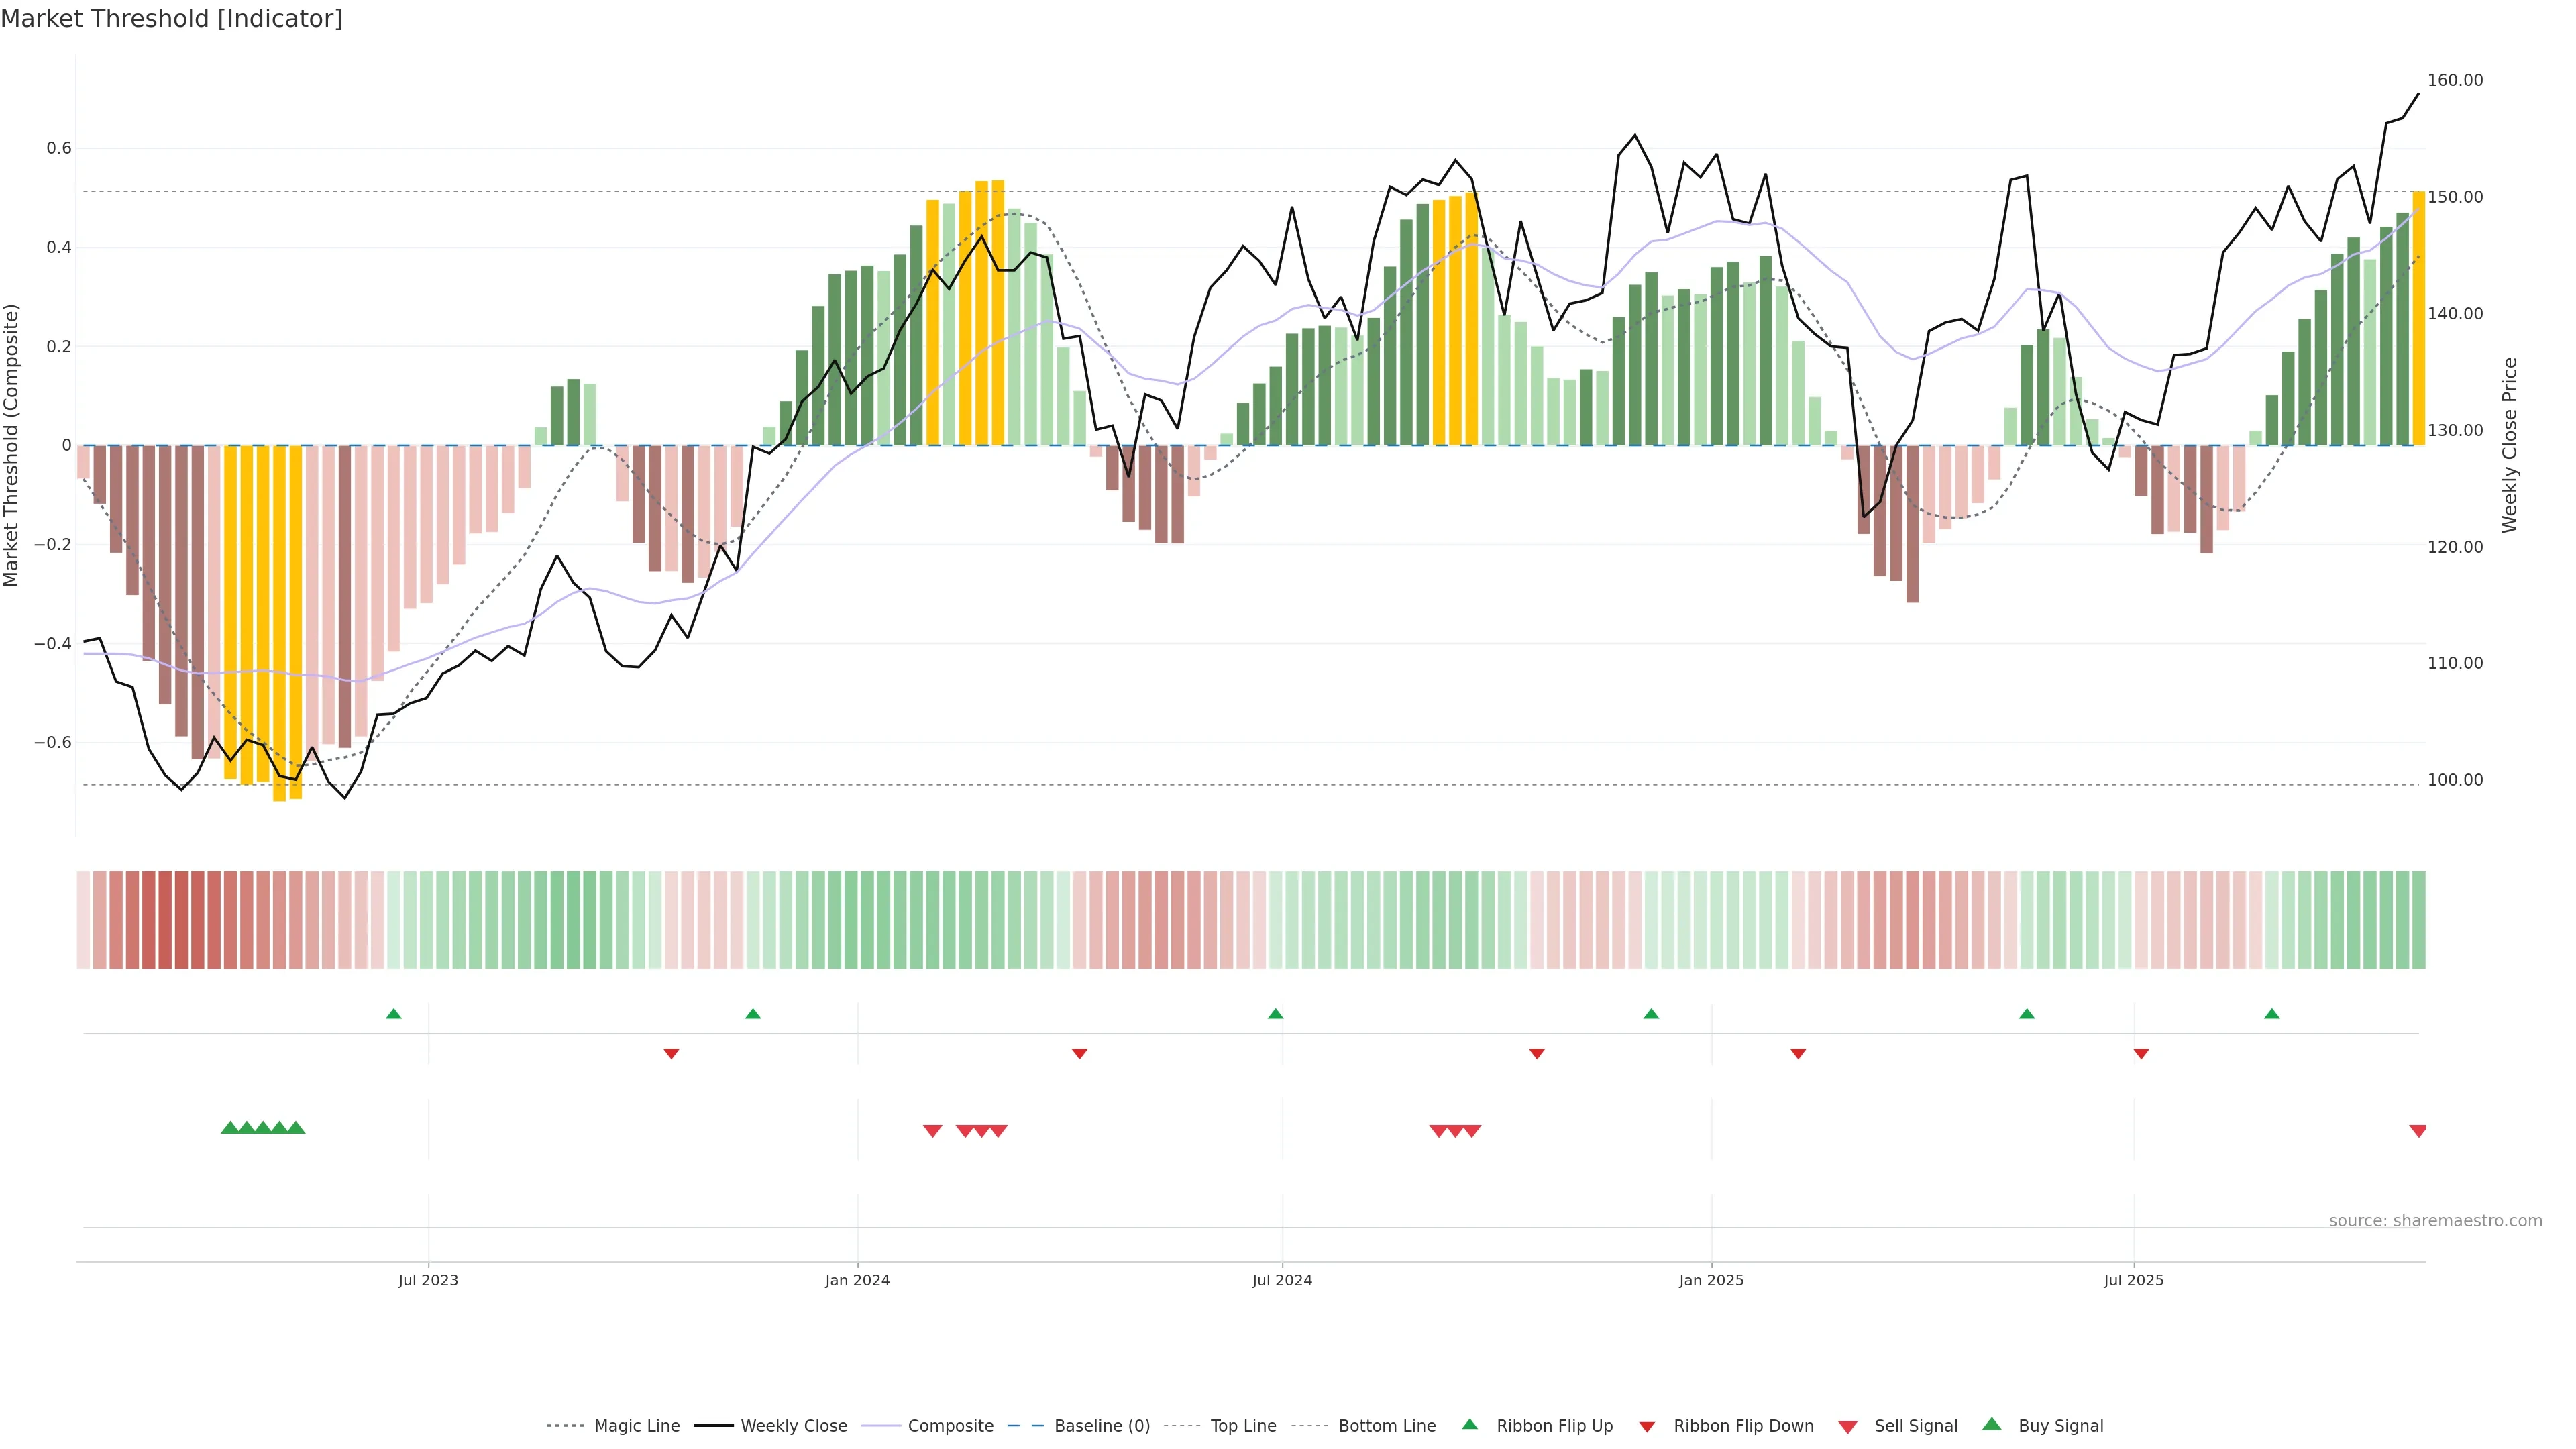The image size is (2576, 1449).
Task: Toggle the Bottom Line legend entry
Action: pyautogui.click(x=1386, y=1426)
